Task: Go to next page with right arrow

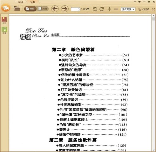Action: pyautogui.click(x=65, y=9)
